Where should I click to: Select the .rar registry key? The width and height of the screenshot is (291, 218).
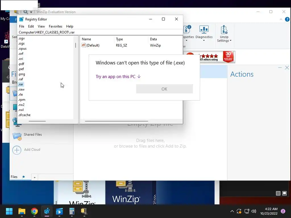click(20, 84)
